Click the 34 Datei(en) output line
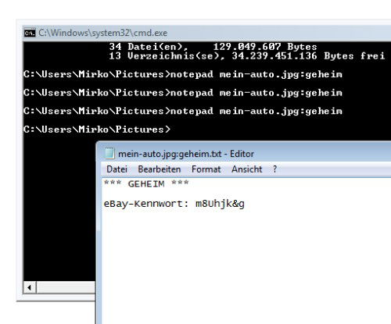The height and width of the screenshot is (324, 391). [213, 47]
